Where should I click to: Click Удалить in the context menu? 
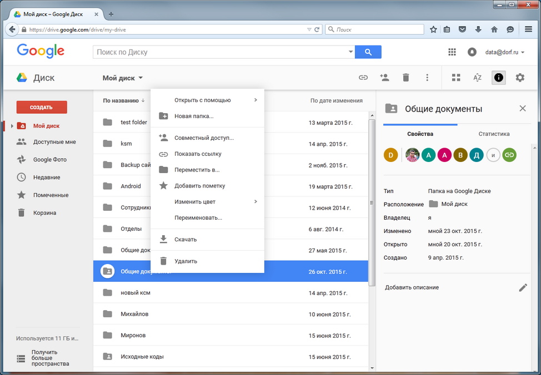207,261
